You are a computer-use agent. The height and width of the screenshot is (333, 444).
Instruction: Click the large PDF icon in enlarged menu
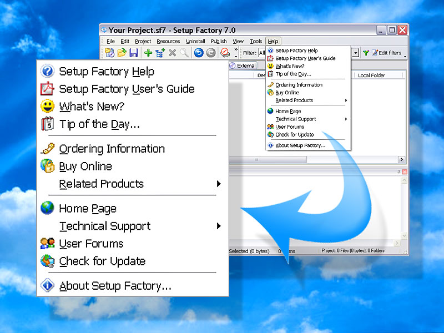click(x=47, y=89)
